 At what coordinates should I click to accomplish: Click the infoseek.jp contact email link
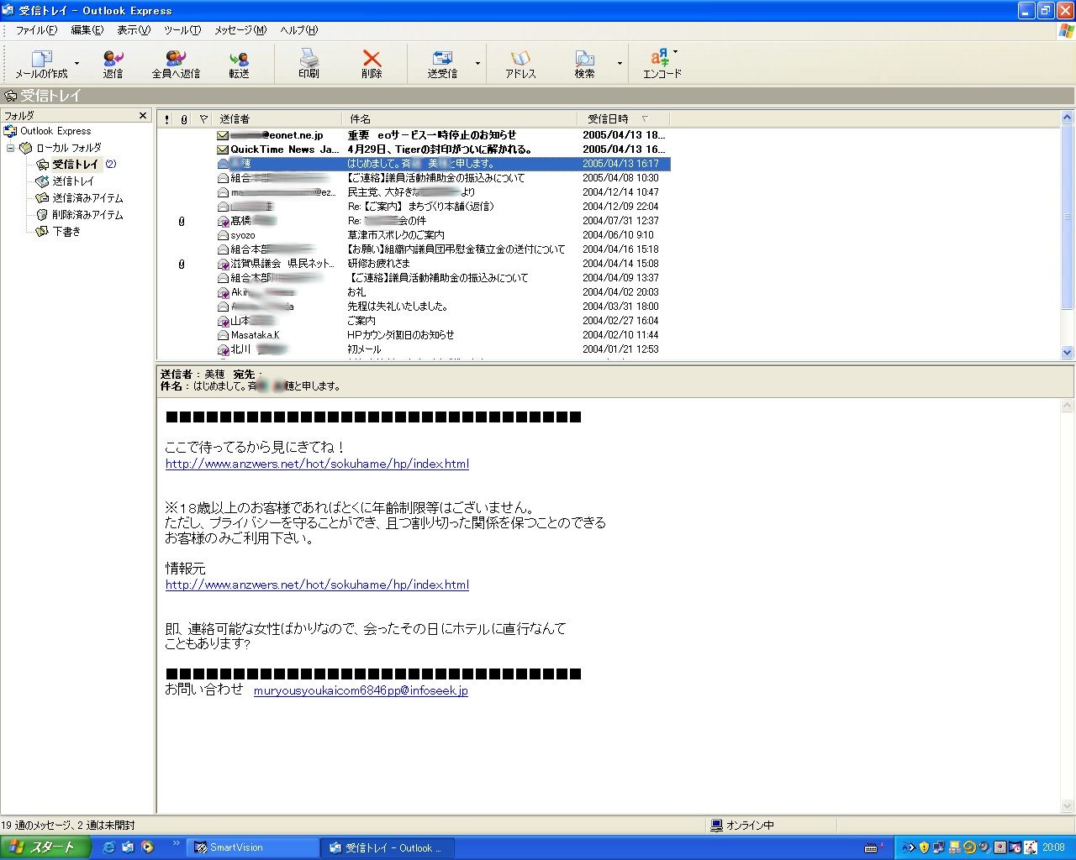click(361, 690)
